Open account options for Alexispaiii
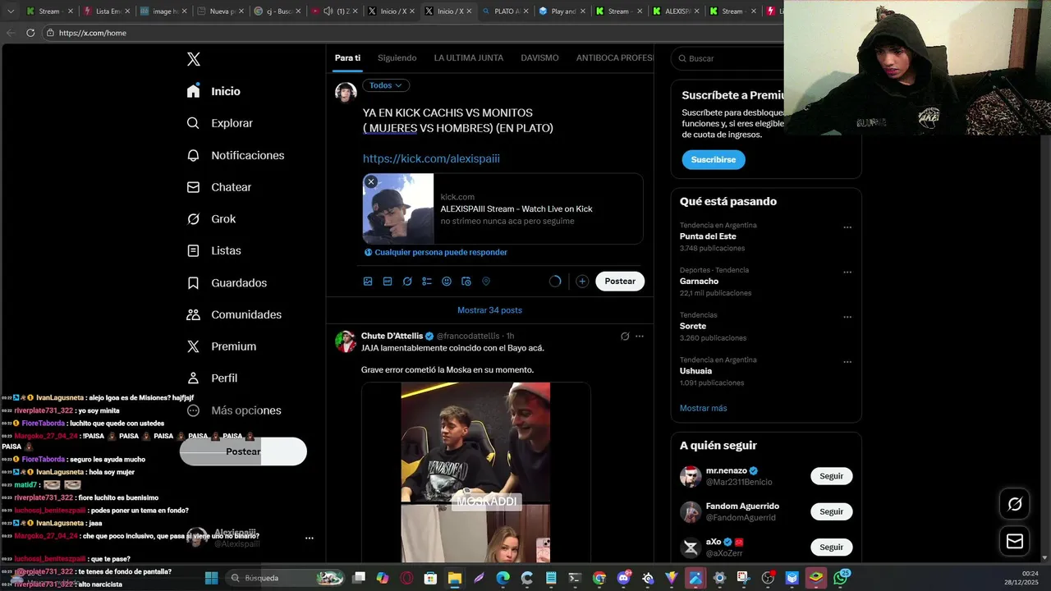This screenshot has width=1051, height=591. tap(309, 538)
